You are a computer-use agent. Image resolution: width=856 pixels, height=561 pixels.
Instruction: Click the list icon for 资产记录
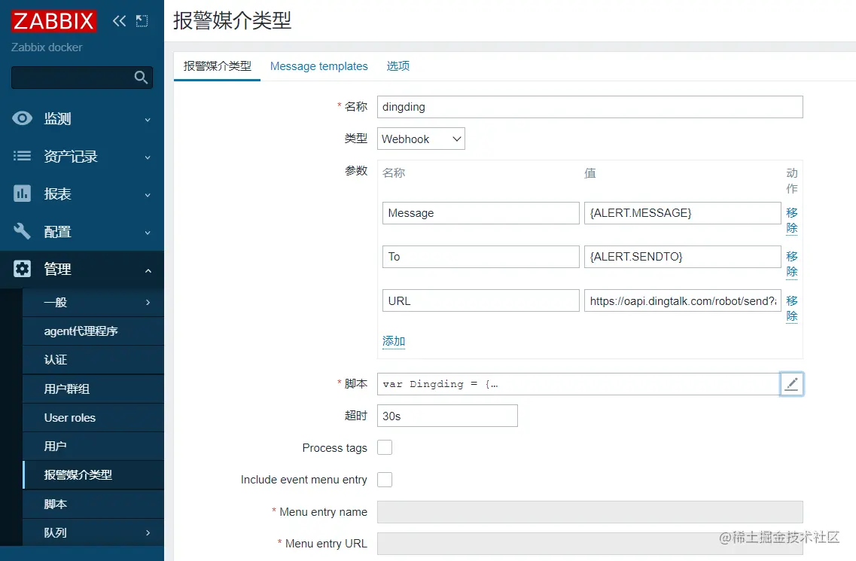coord(22,156)
